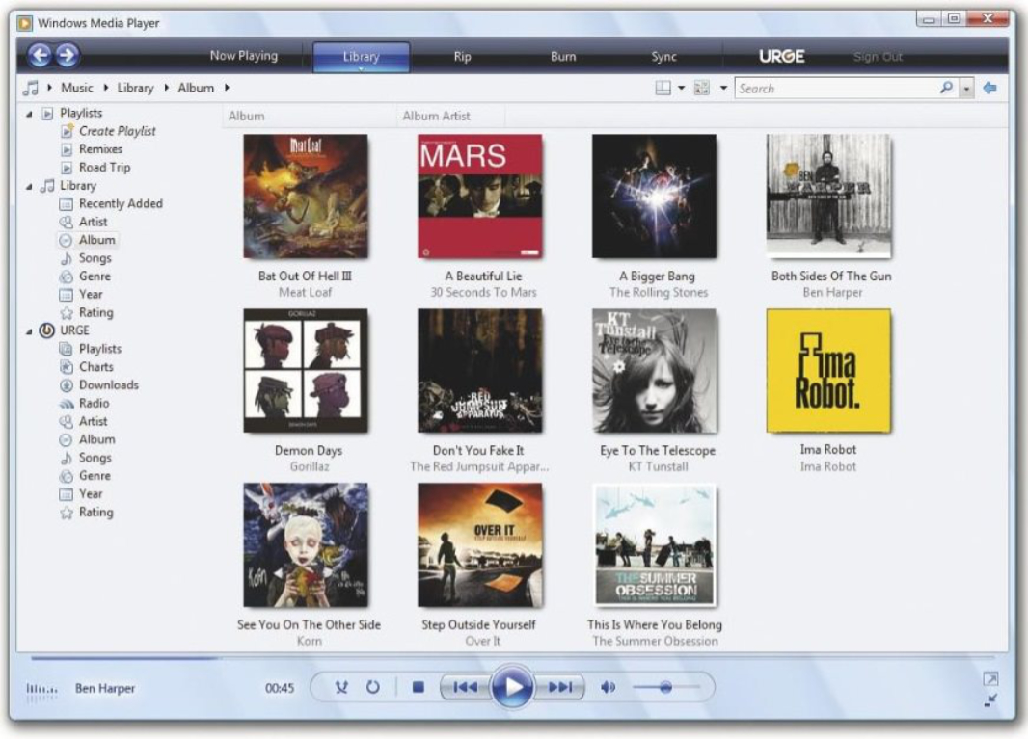Viewport: 1028px width, 739px height.
Task: Open the View options icon
Action: pos(701,88)
